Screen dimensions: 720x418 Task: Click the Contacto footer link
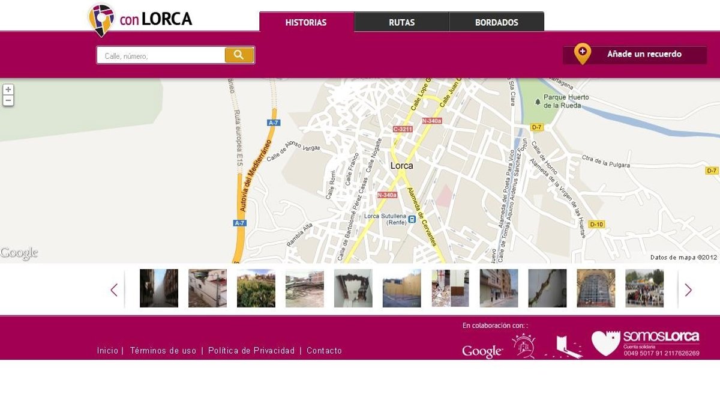click(x=324, y=351)
